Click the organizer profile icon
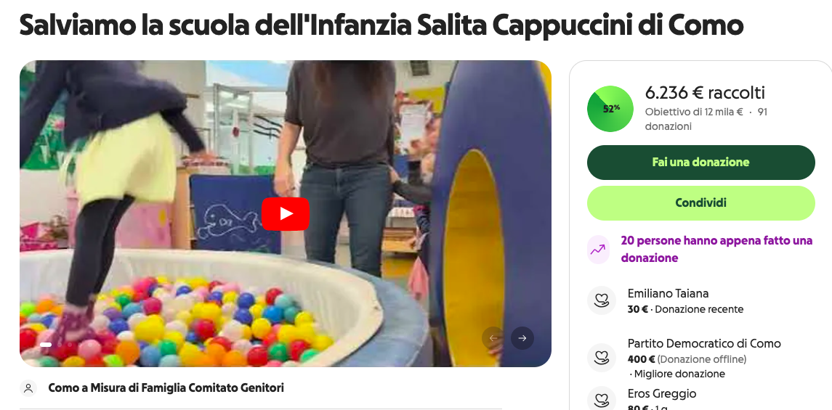This screenshot has width=832, height=410. (x=28, y=388)
